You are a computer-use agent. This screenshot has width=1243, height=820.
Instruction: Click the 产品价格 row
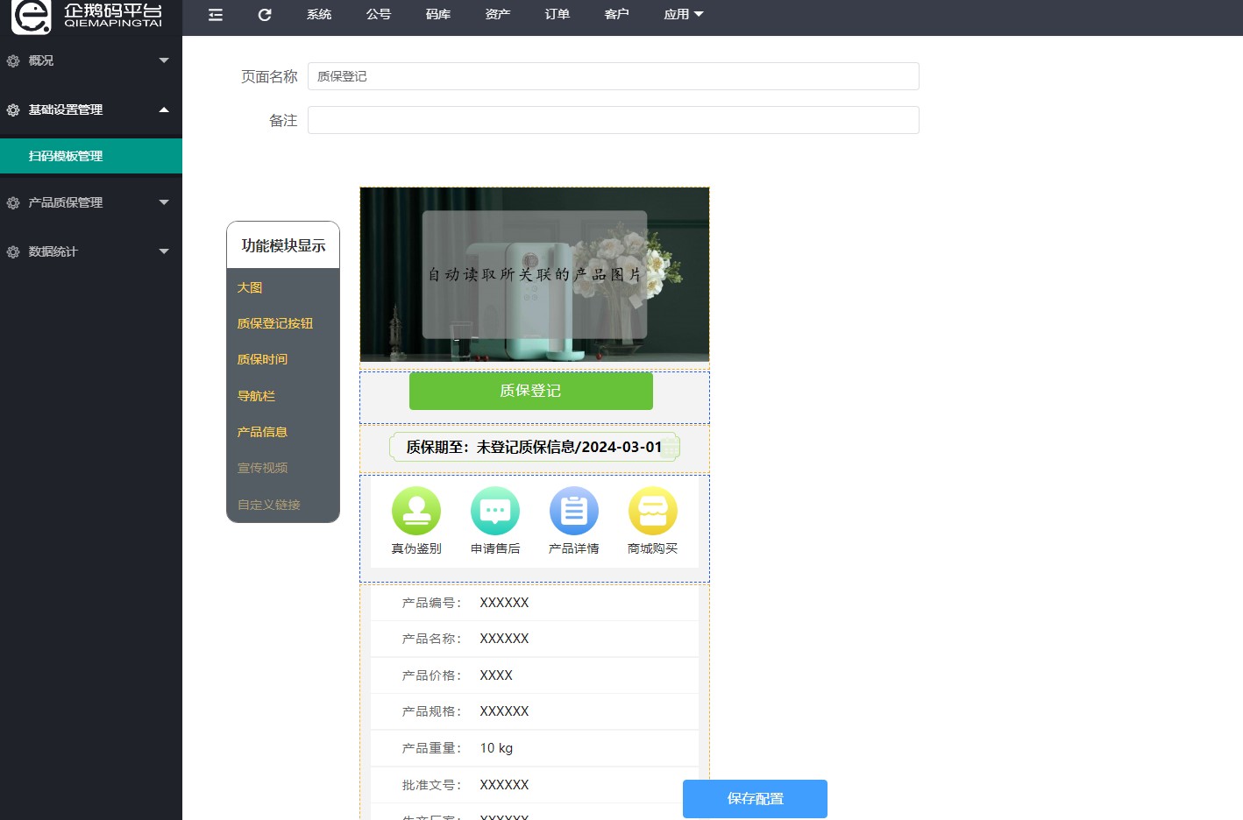[x=535, y=675]
